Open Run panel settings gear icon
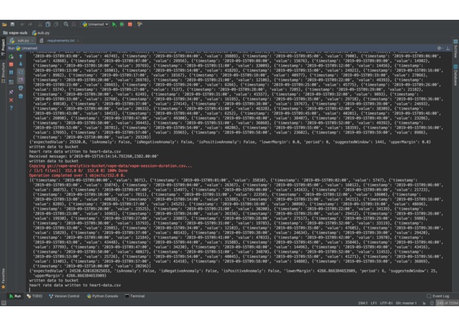Viewport: 459px width, 326px height. 439,48
